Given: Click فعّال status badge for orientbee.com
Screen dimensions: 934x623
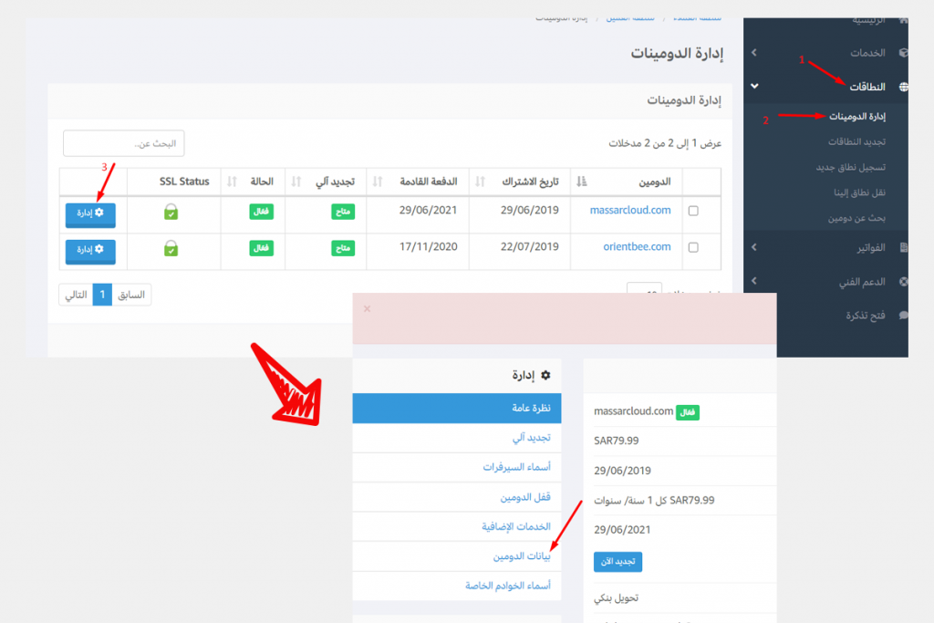Looking at the screenshot, I should coord(262,248).
